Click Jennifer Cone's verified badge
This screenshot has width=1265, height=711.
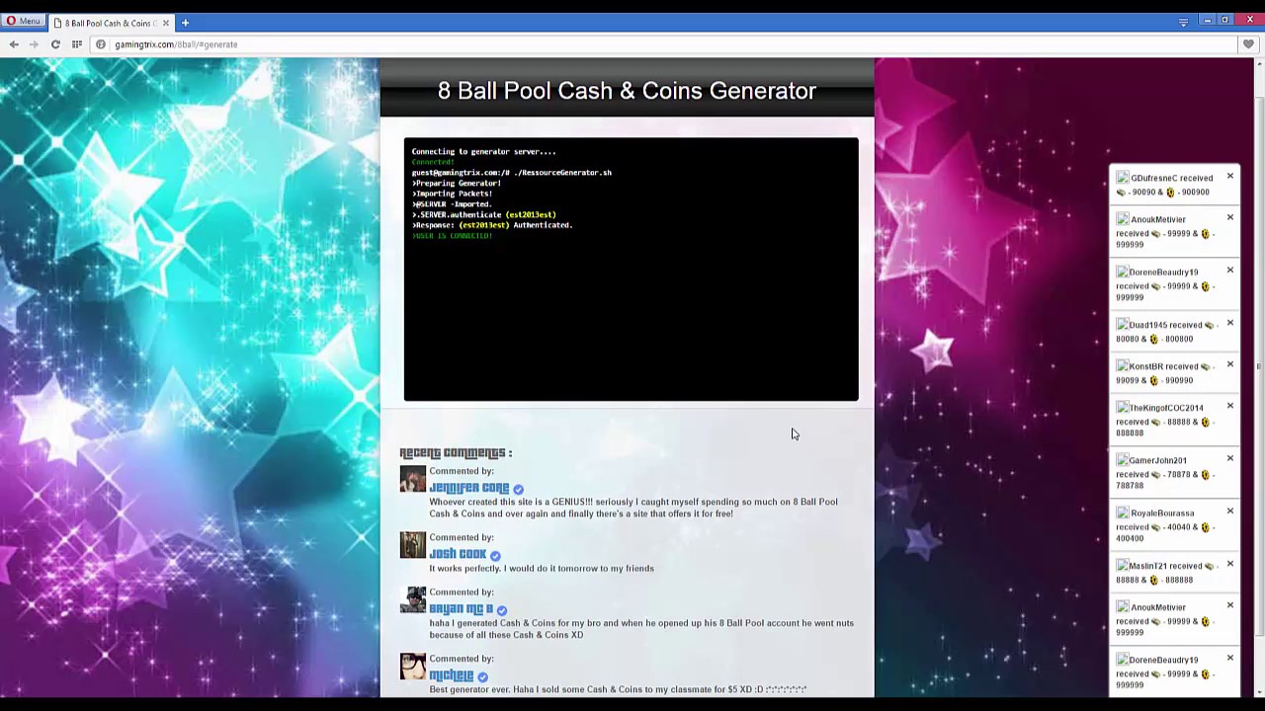tap(518, 489)
